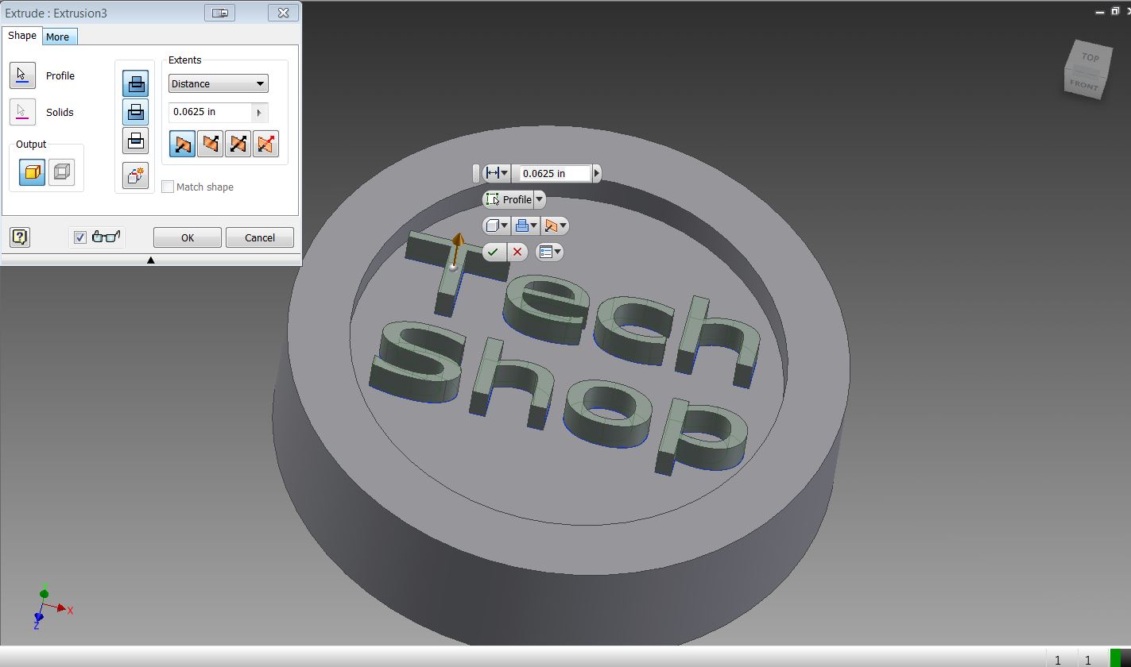Click the mini-toolbar grip handle
This screenshot has width=1131, height=667.
tap(476, 173)
